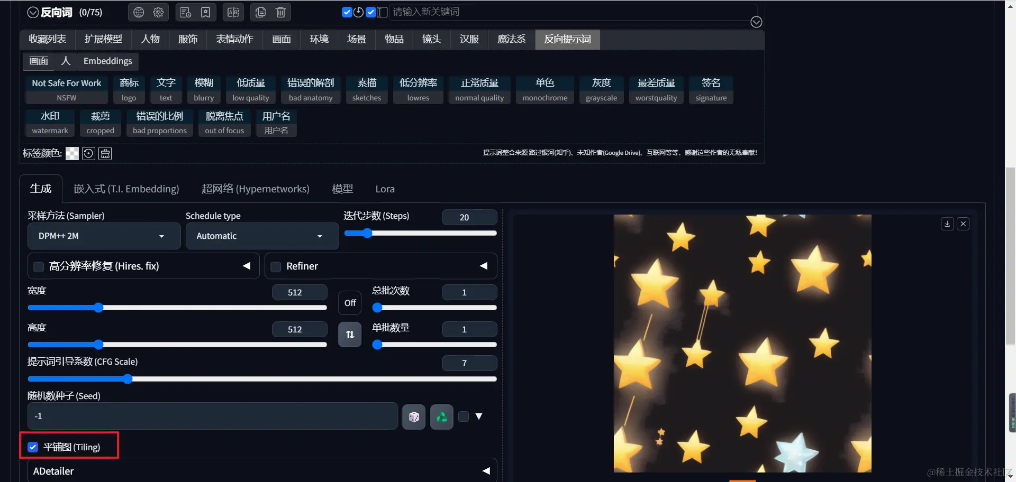Expand extra seed options triangle
The image size is (1016, 482).
coord(479,416)
